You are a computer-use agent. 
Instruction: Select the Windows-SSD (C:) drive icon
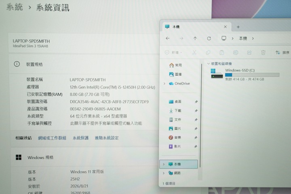pos(217,73)
